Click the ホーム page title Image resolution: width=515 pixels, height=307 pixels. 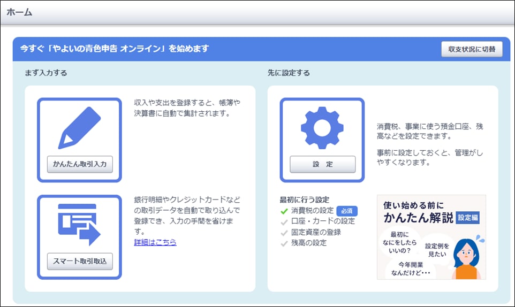pos(19,12)
